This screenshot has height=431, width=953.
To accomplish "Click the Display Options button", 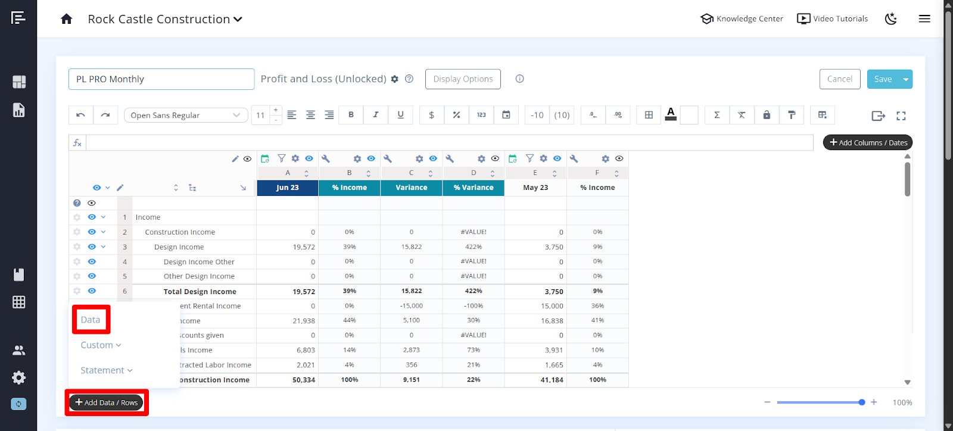I will (463, 79).
